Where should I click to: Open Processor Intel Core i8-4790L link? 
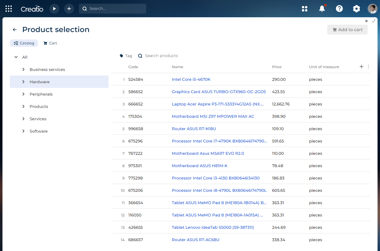219,190
